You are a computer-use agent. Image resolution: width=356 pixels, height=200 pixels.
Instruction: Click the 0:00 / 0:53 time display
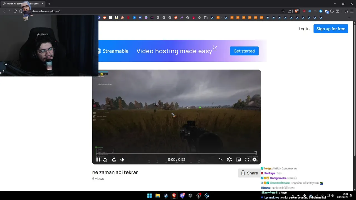[177, 160]
